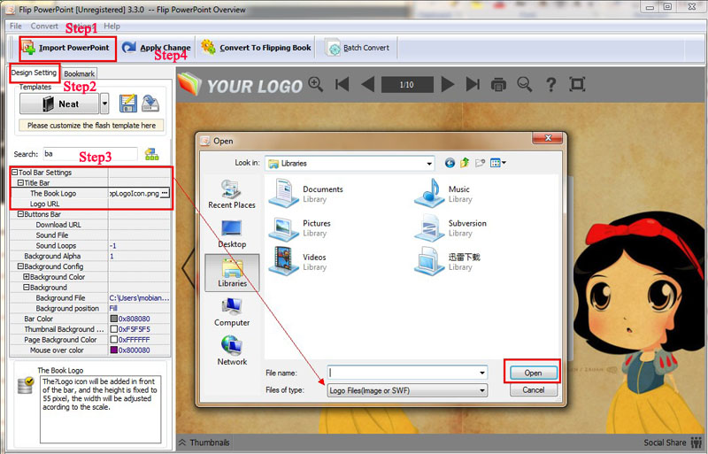Open the template dropdown arrow beside Neat
Screen dimensions: 708x454
coord(104,104)
